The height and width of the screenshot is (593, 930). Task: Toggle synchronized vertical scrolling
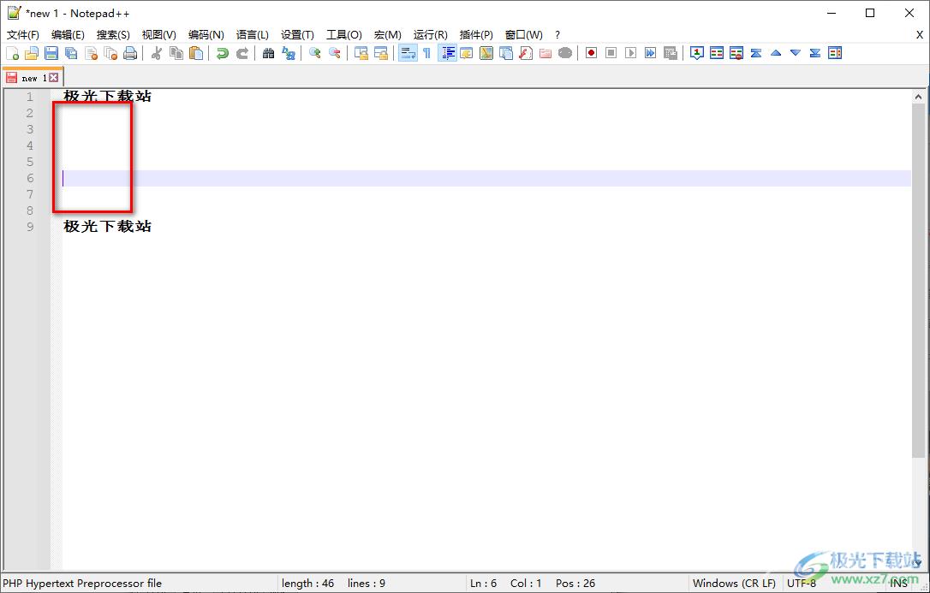[x=361, y=53]
